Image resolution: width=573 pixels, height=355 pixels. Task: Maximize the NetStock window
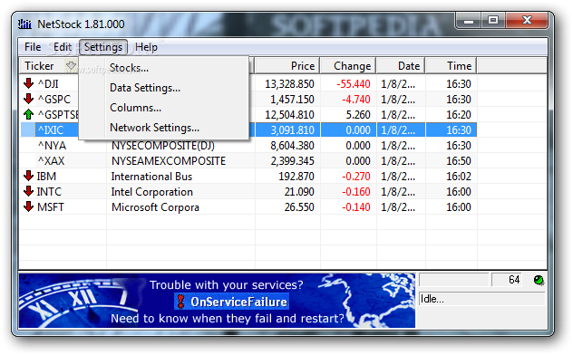pos(493,21)
